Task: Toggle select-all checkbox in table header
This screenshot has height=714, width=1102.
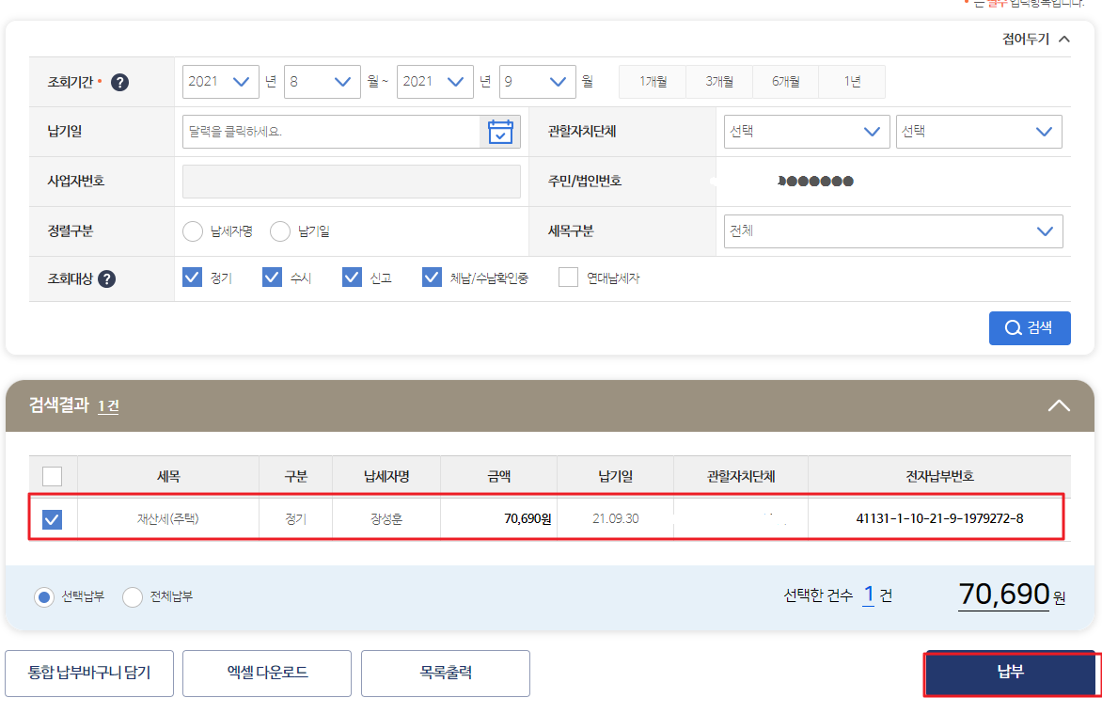Action: pos(52,476)
